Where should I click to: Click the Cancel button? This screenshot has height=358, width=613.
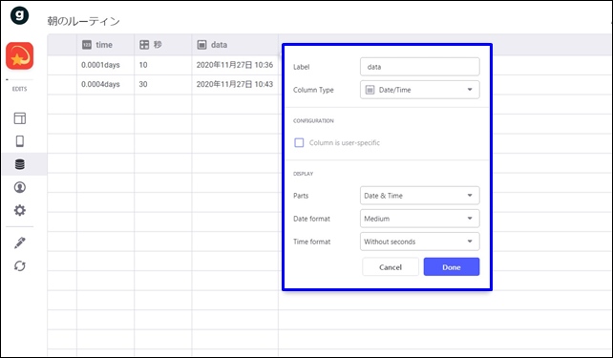tap(391, 267)
